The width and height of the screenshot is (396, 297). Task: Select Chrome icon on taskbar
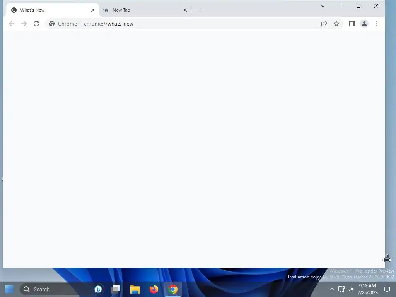(173, 289)
